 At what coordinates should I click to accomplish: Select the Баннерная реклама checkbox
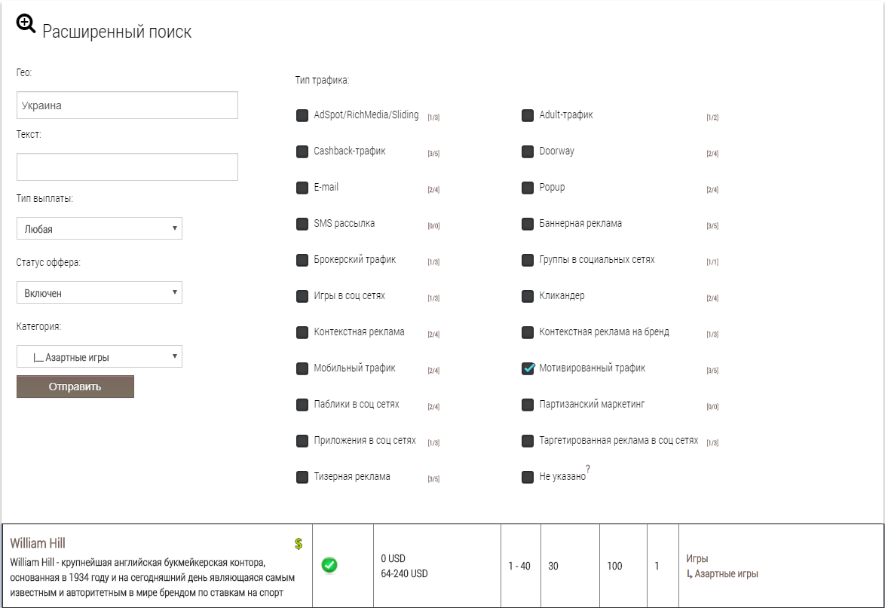[x=528, y=224]
